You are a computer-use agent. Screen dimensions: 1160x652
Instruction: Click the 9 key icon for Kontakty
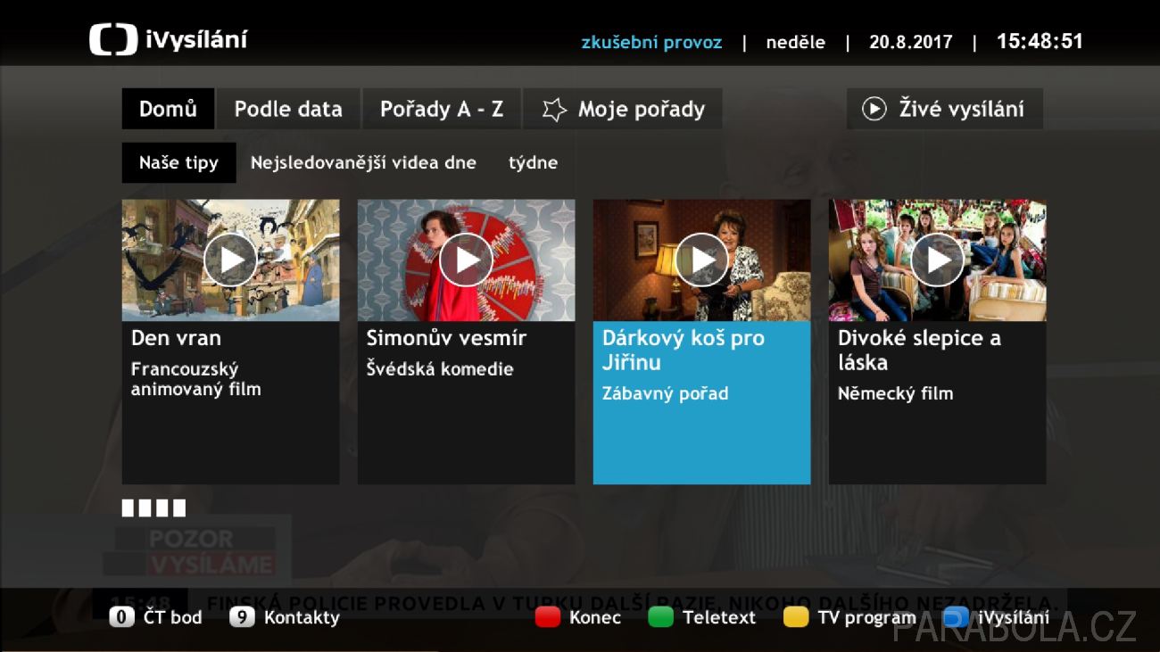pos(242,617)
